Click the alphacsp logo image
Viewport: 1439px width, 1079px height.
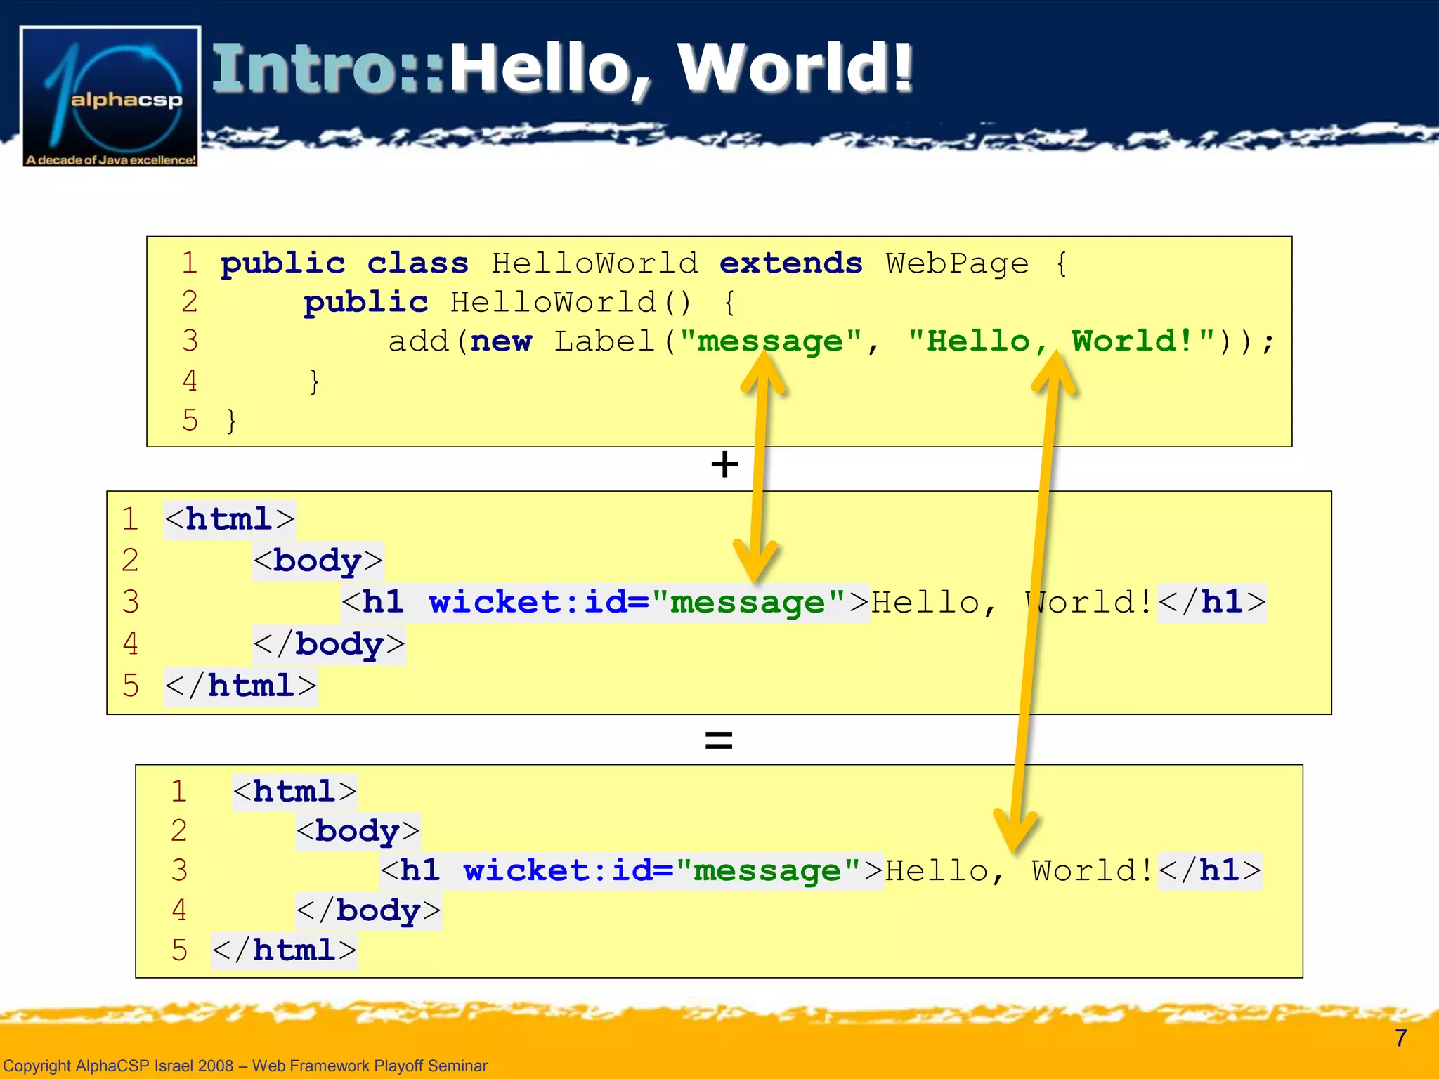[x=110, y=96]
